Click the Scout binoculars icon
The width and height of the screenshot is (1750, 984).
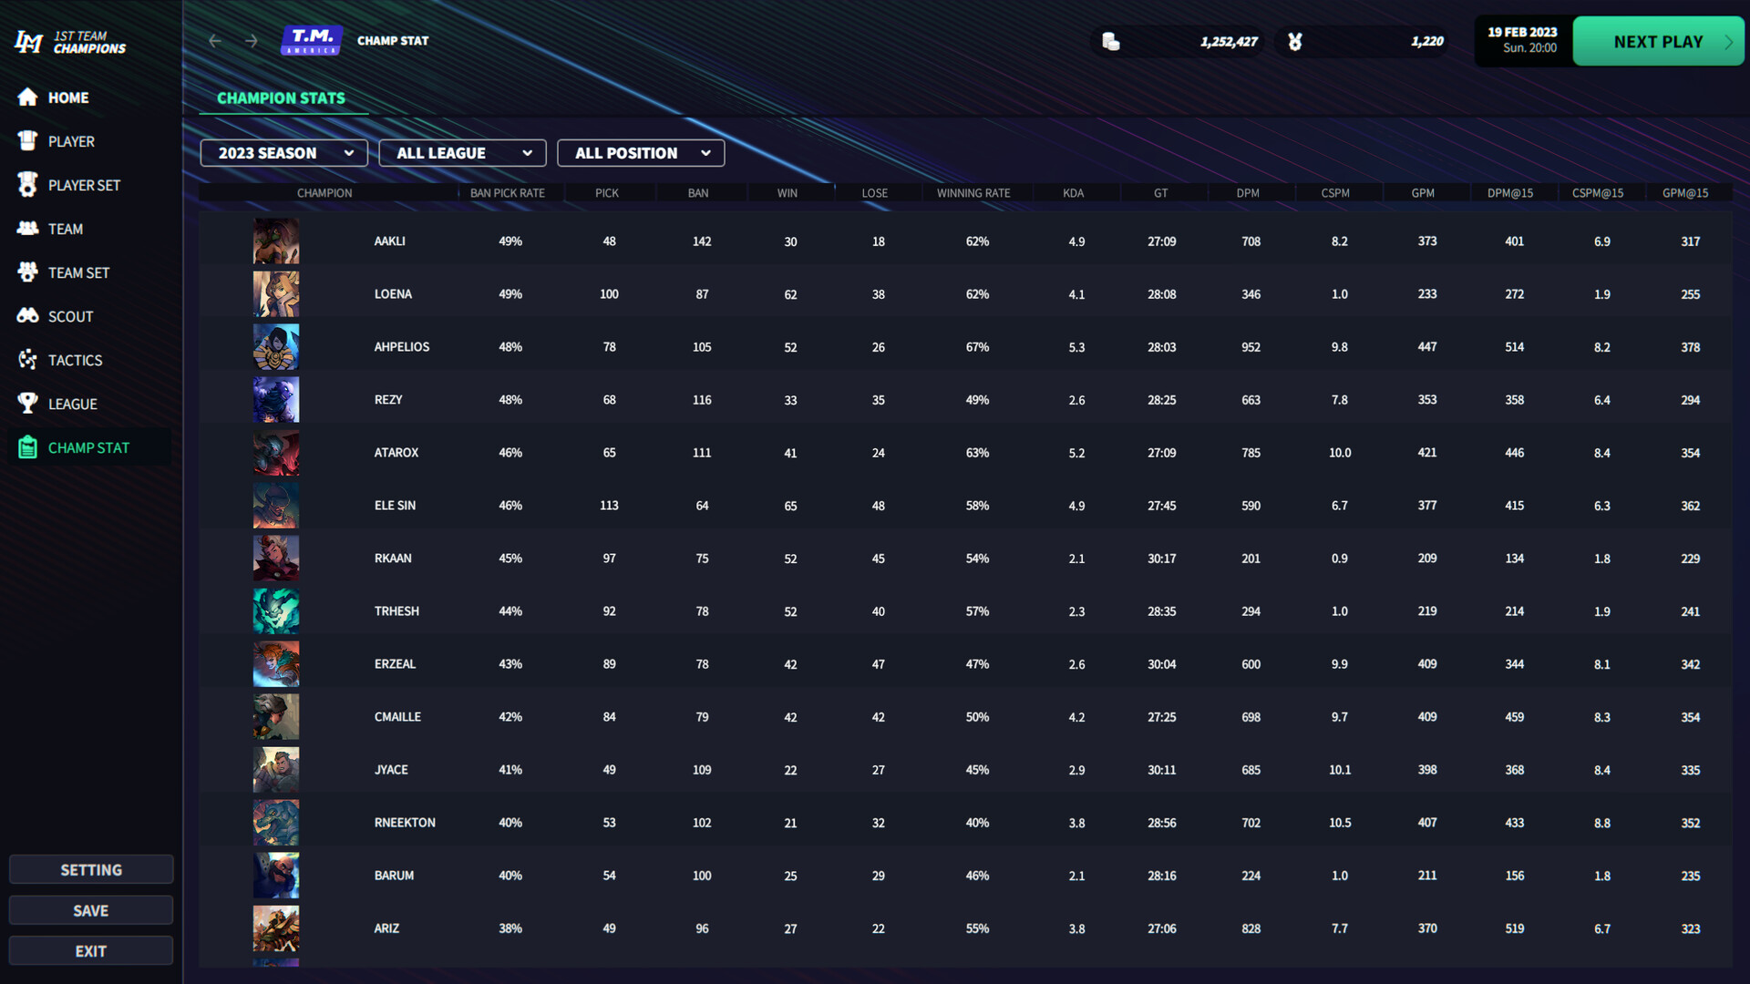[27, 316]
